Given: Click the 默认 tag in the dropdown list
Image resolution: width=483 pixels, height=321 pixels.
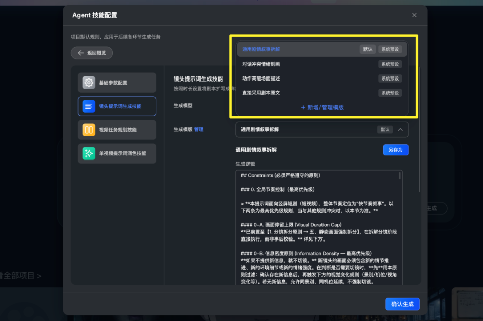Looking at the screenshot, I should (368, 49).
